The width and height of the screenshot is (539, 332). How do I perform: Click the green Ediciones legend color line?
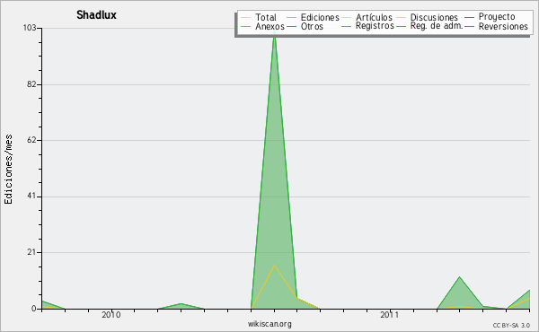291,17
